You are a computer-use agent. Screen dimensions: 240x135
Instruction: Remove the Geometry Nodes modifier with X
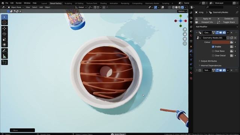coord(231,33)
